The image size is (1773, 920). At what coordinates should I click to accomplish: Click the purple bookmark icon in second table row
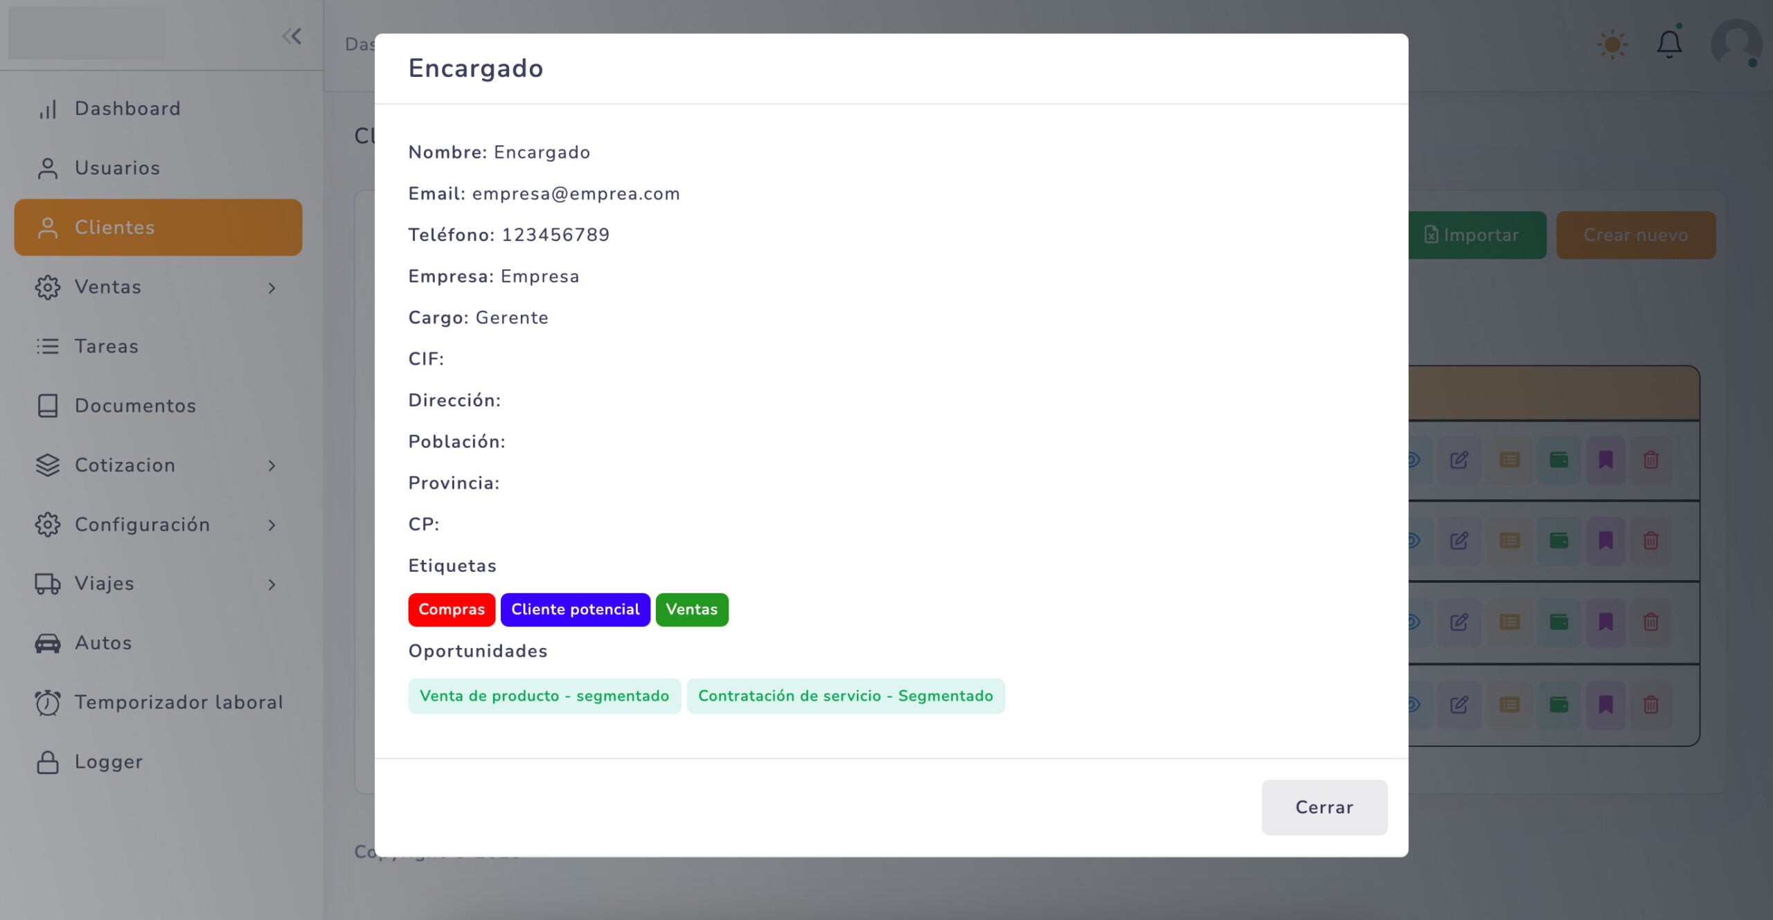1605,541
